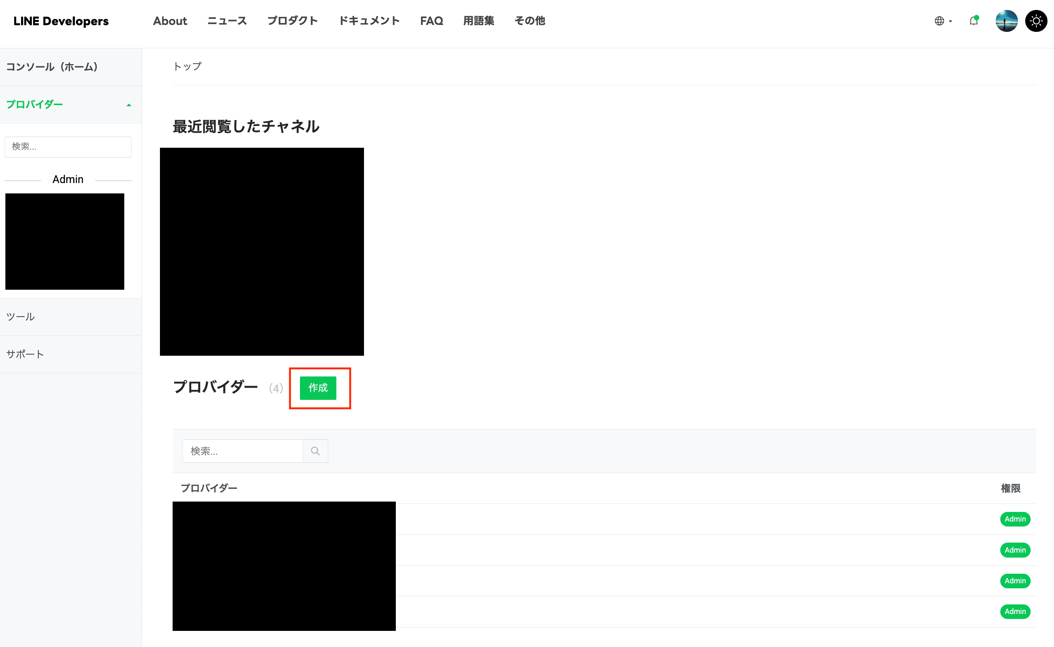This screenshot has height=647, width=1054.
Task: Open the 用語集 glossary link
Action: coord(478,21)
